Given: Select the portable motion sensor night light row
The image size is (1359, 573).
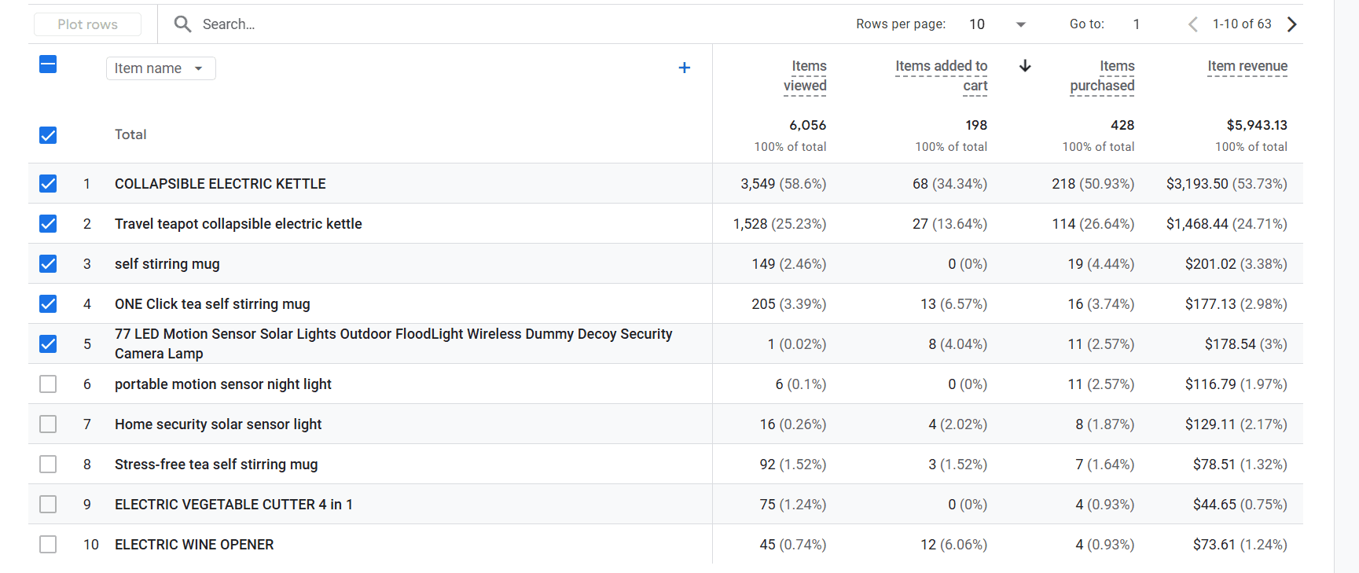Looking at the screenshot, I should click(x=48, y=384).
